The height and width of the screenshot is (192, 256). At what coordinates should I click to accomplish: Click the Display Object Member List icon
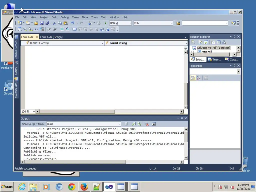click(x=19, y=29)
